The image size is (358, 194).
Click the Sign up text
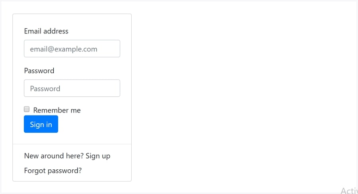(98, 156)
